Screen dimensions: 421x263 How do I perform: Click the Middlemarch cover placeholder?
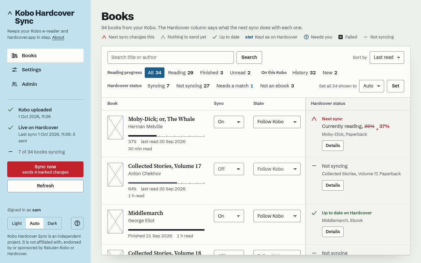[115, 222]
